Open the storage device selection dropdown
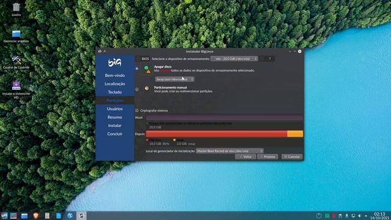 tap(234, 59)
